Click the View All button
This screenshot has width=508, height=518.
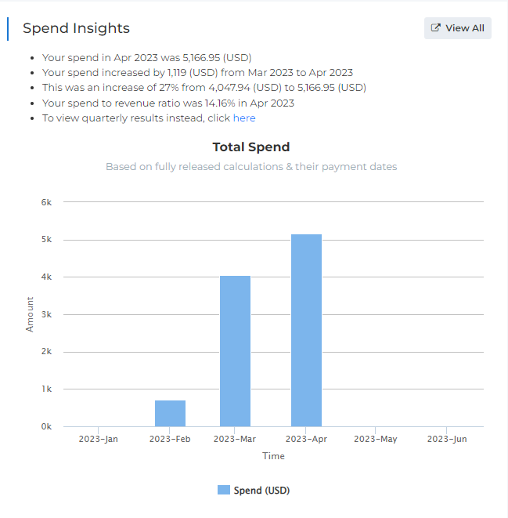coord(458,28)
